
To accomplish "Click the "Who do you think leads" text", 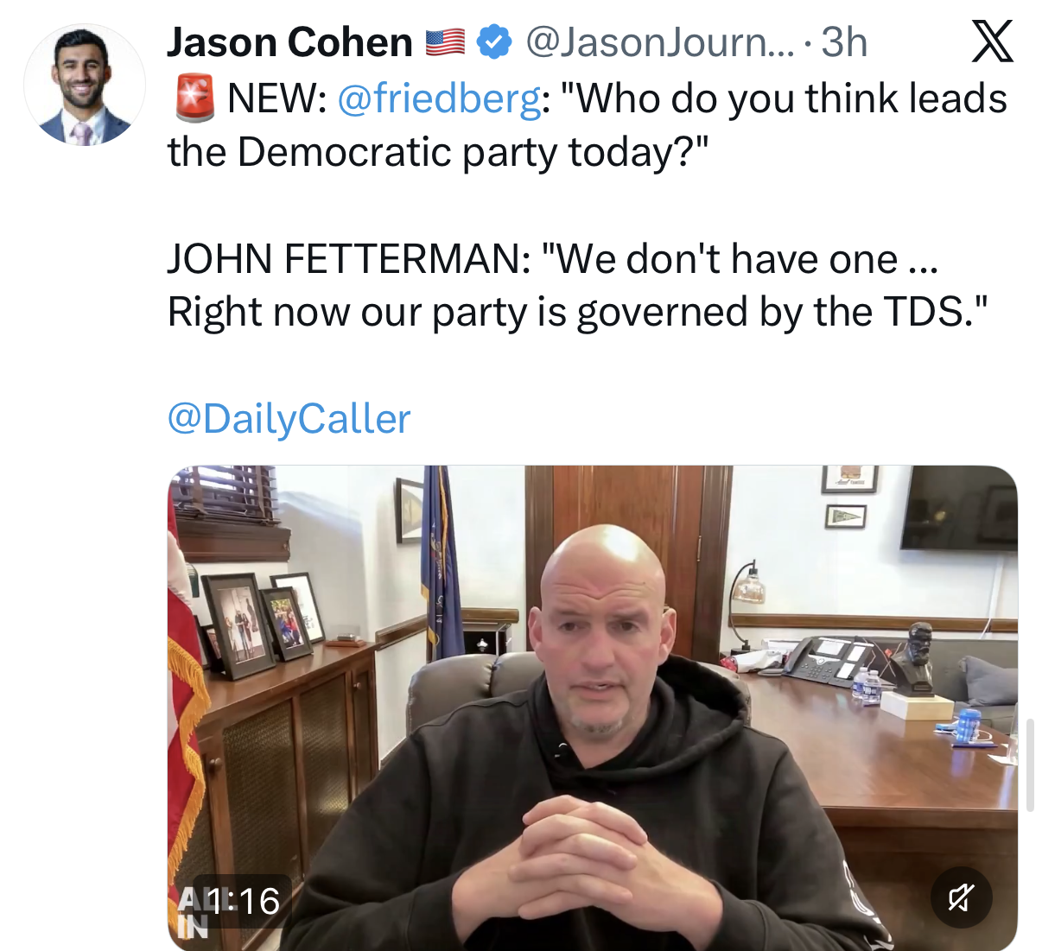I will pos(791,98).
